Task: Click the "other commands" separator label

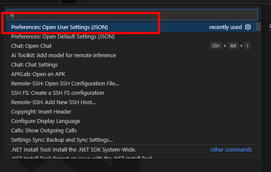Action: coord(231,150)
